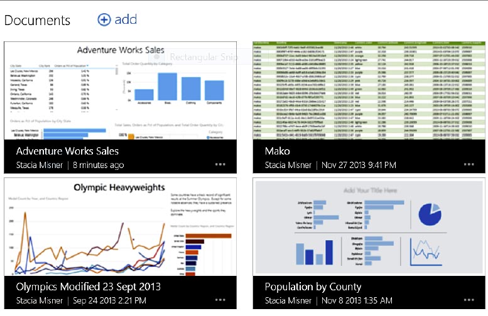The height and width of the screenshot is (316, 488).
Task: Select 'Olympics Modified 23 Sept 2013' title
Action: [x=88, y=287]
